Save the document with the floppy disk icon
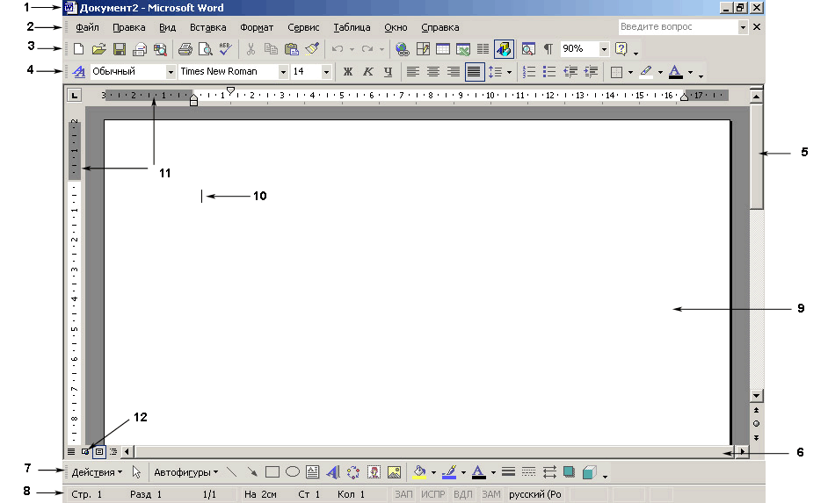 click(120, 49)
